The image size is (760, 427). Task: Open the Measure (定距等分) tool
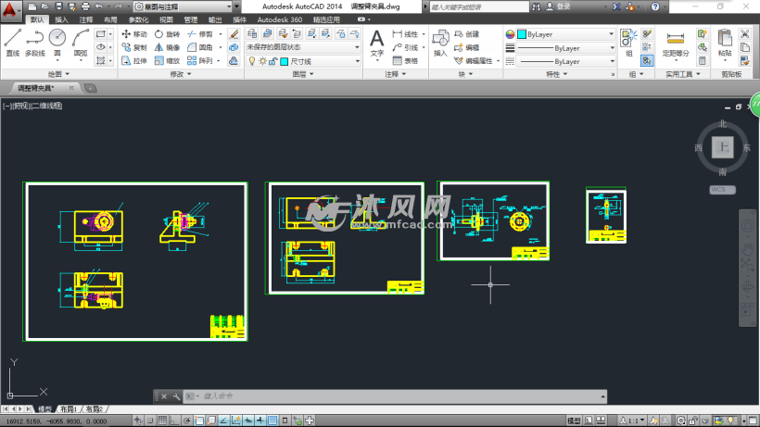coord(675,44)
